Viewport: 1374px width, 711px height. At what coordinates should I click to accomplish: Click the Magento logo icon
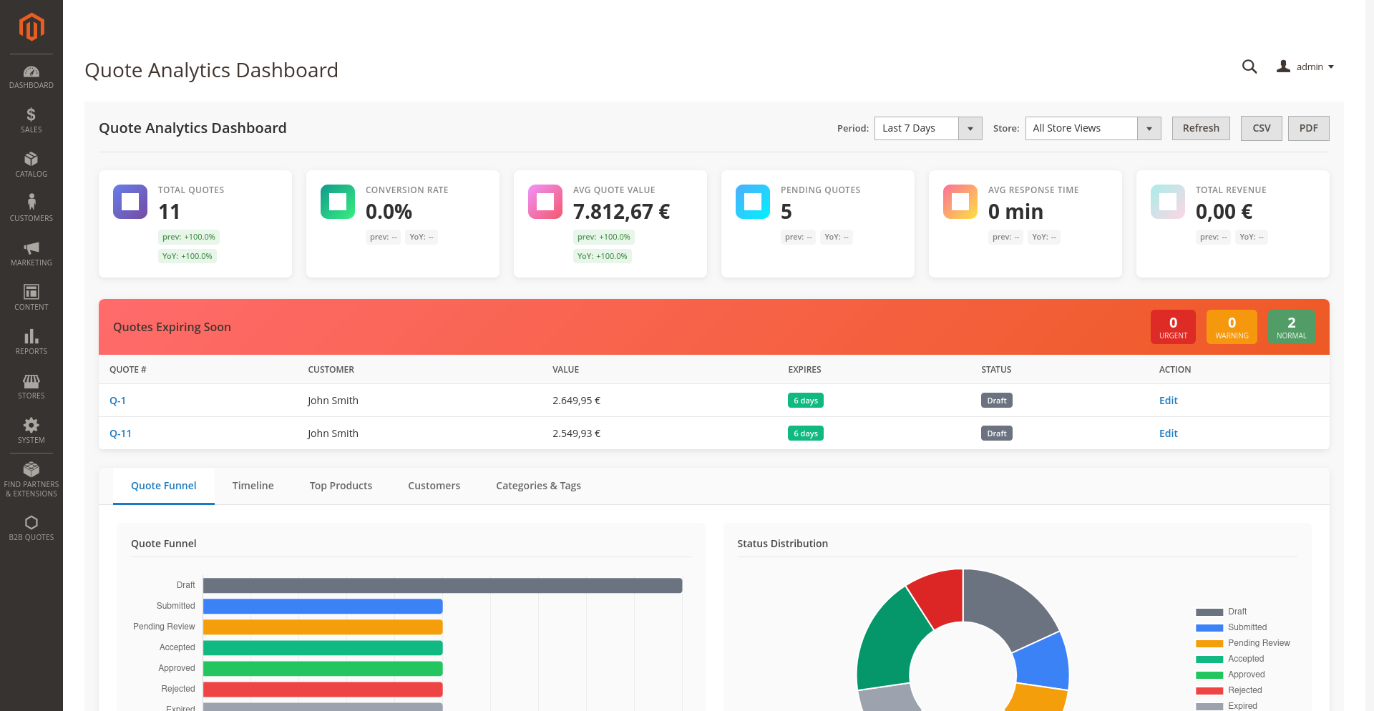pos(31,27)
